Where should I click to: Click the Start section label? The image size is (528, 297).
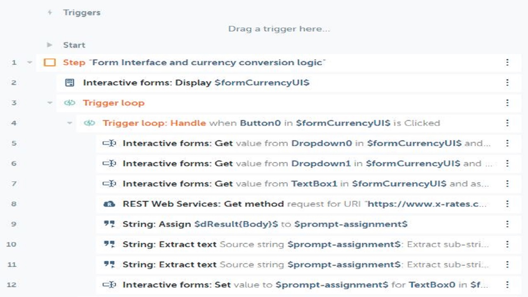[x=74, y=45]
